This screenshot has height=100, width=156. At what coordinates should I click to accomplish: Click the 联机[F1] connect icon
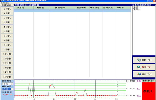click(139, 60)
